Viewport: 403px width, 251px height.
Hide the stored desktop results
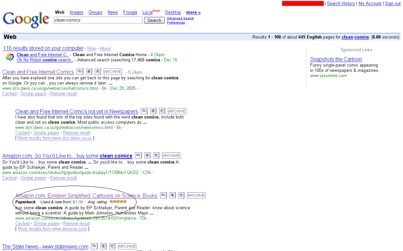92,49
